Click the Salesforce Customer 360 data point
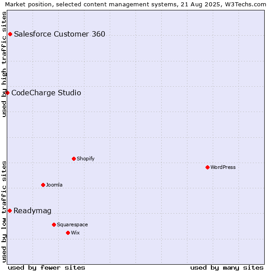The image size is (271, 271). click(x=10, y=34)
